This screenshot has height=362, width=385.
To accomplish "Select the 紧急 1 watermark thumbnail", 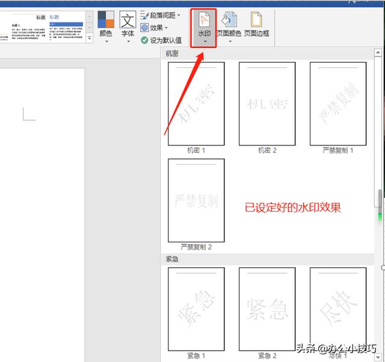I will (196, 309).
